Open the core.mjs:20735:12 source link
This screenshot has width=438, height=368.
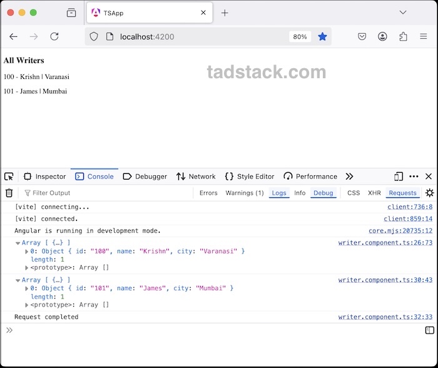point(400,231)
